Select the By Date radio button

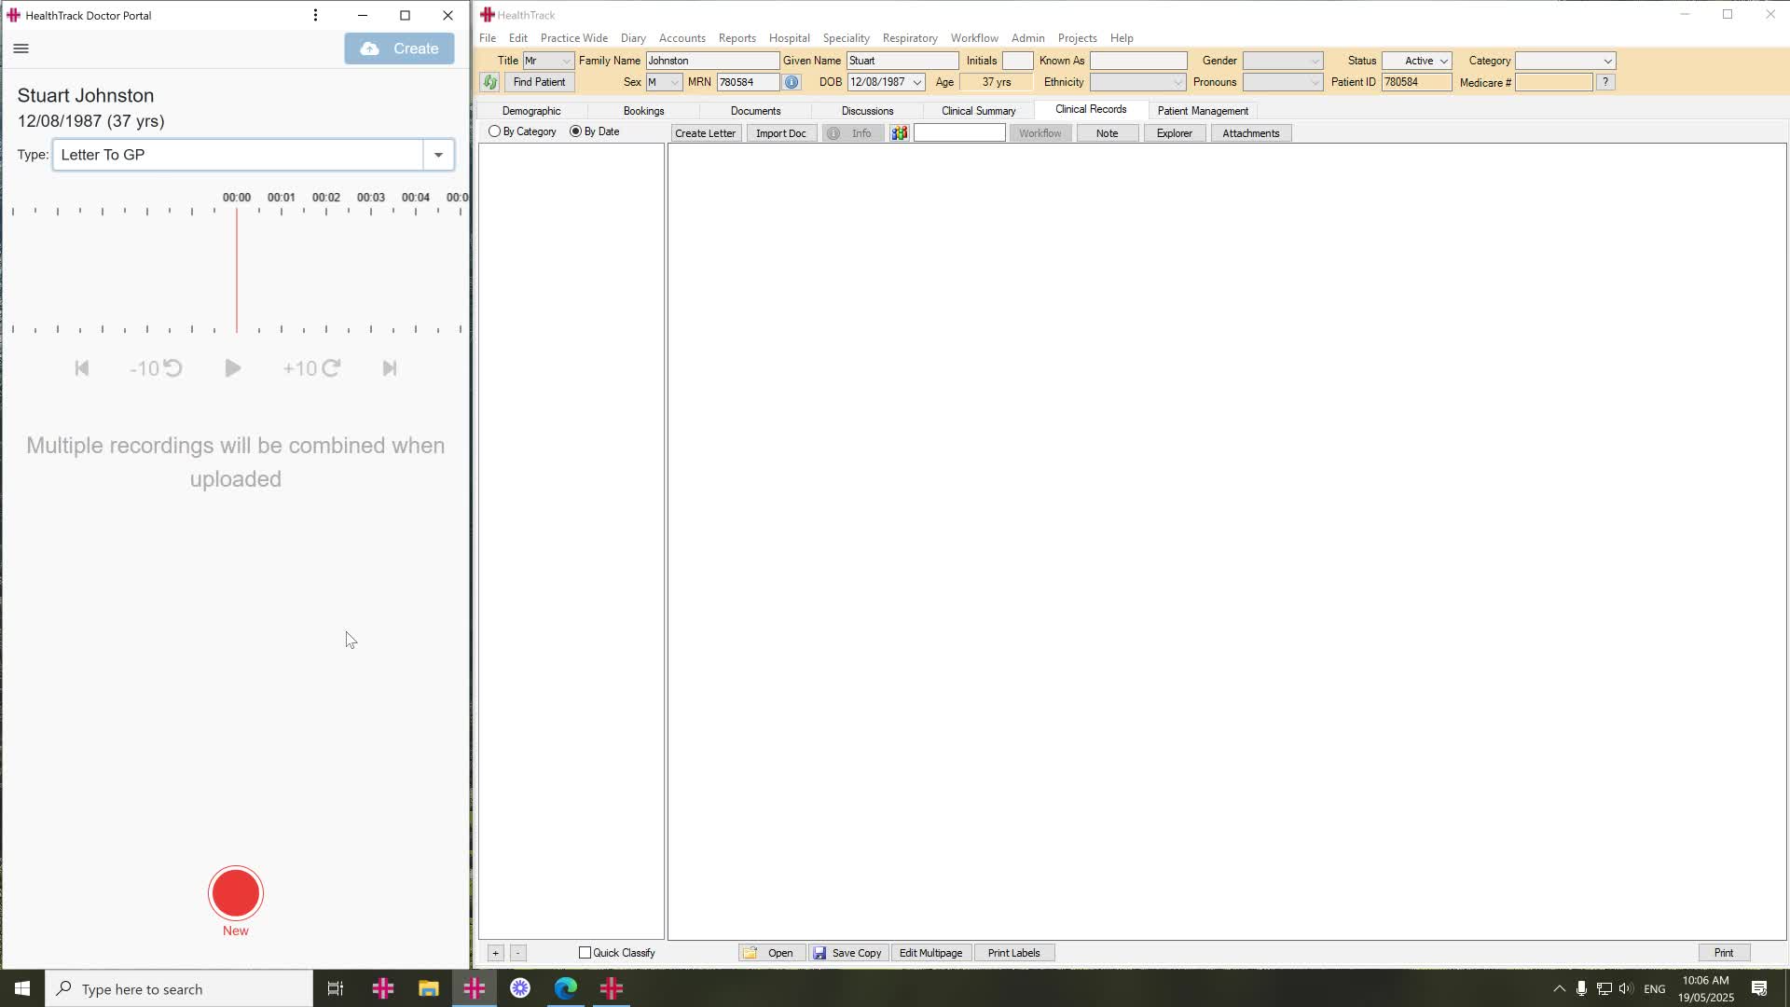(x=575, y=131)
